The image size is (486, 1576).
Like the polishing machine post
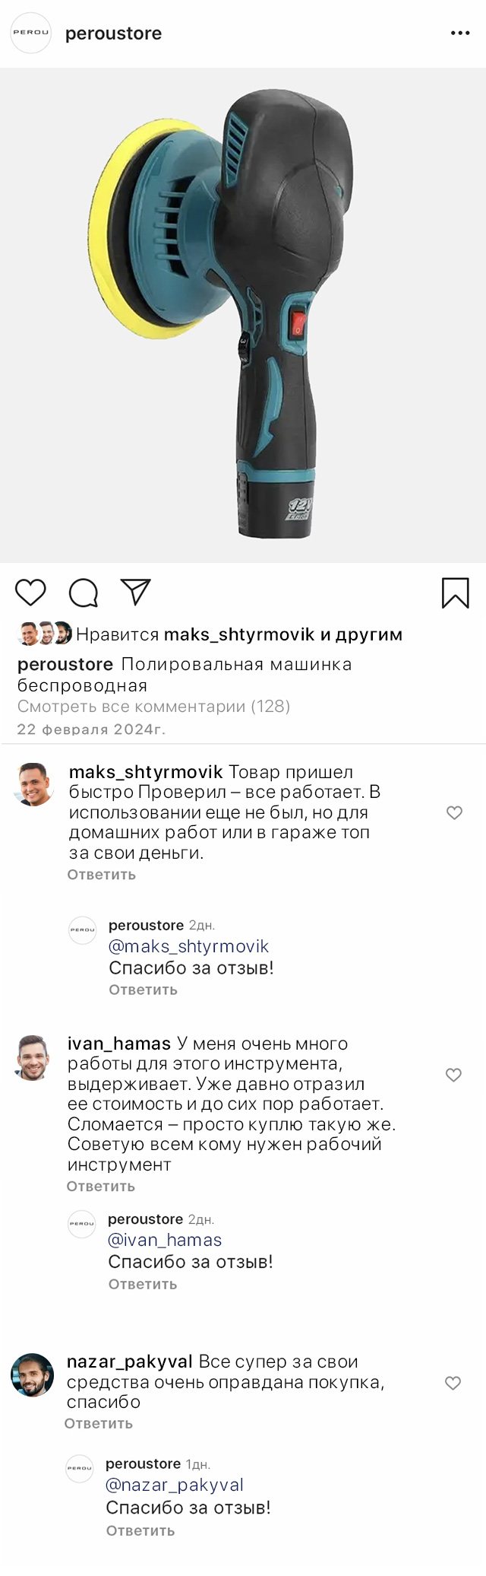tap(30, 592)
